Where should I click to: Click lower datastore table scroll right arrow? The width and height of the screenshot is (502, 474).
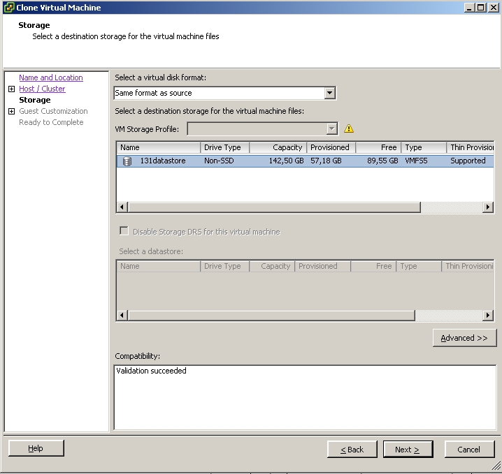click(x=488, y=316)
